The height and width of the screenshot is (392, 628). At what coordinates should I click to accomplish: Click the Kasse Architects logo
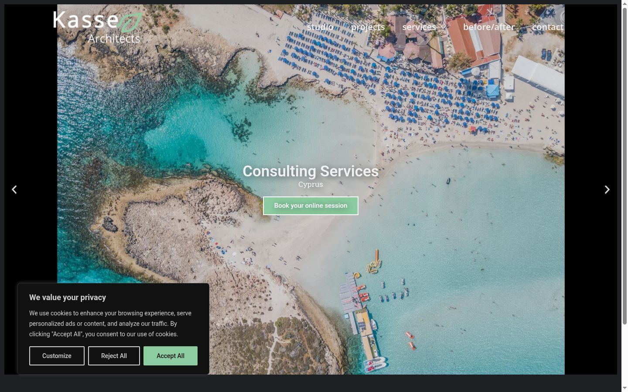[97, 28]
